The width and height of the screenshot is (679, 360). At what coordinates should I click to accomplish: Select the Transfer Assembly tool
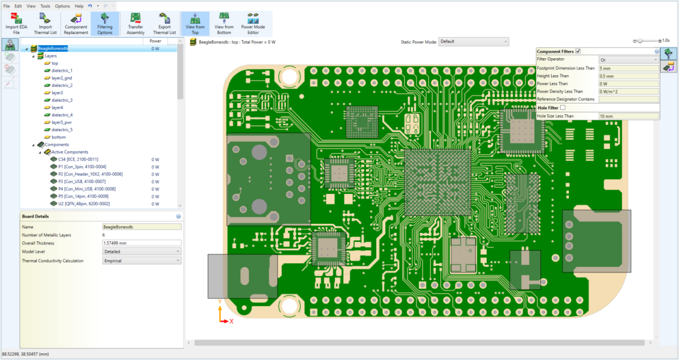point(135,24)
